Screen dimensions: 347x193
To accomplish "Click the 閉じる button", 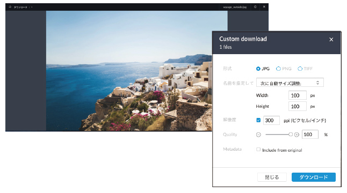I will (272, 177).
